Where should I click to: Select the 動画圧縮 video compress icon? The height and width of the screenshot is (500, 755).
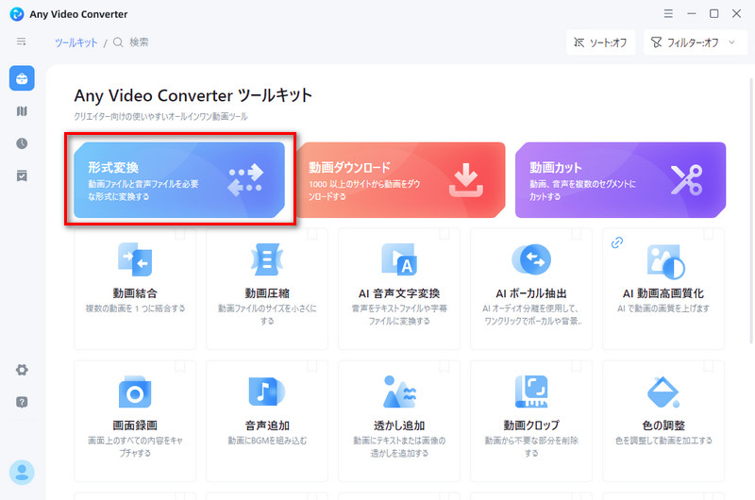[267, 258]
